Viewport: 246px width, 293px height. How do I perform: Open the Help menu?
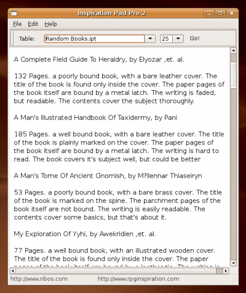click(50, 24)
